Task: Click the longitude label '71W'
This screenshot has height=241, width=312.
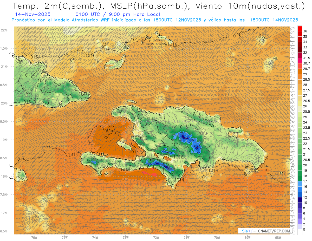Action: (x=186, y=237)
